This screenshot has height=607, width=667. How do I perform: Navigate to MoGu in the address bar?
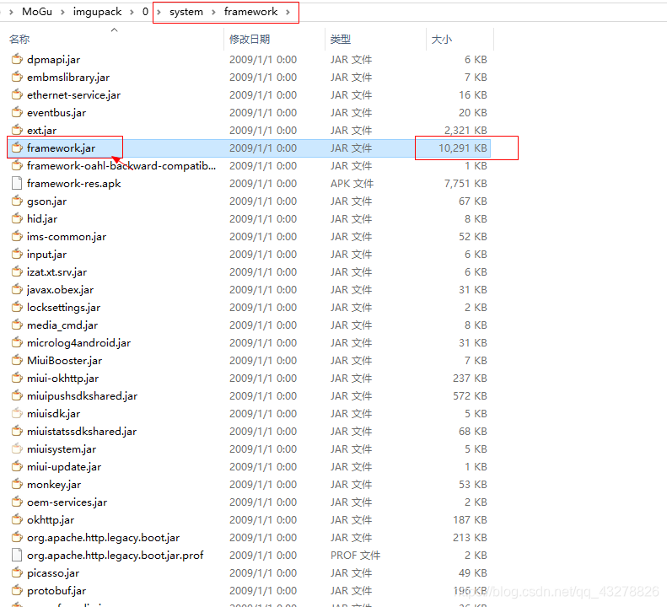37,12
